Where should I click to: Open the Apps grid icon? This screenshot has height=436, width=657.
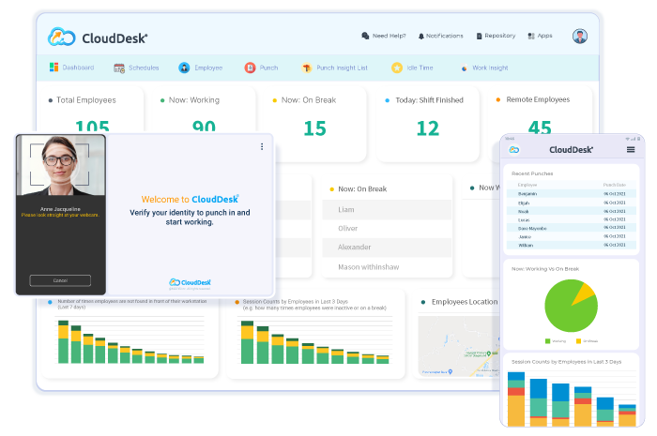point(531,37)
